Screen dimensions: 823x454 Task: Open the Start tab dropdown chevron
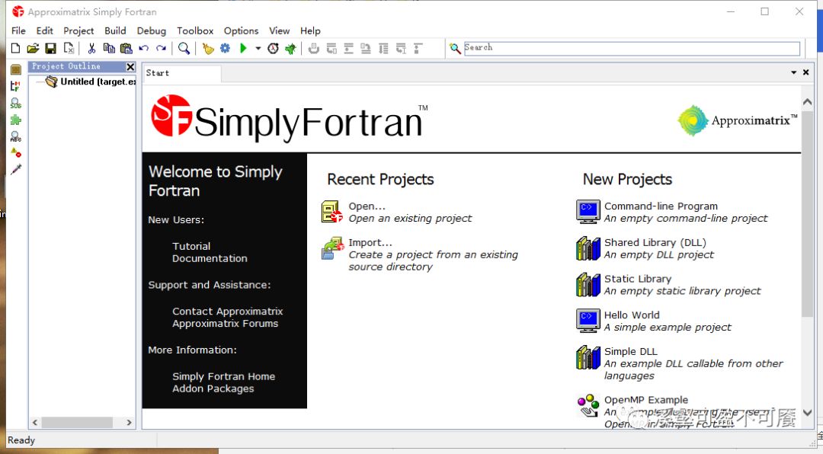(x=795, y=72)
